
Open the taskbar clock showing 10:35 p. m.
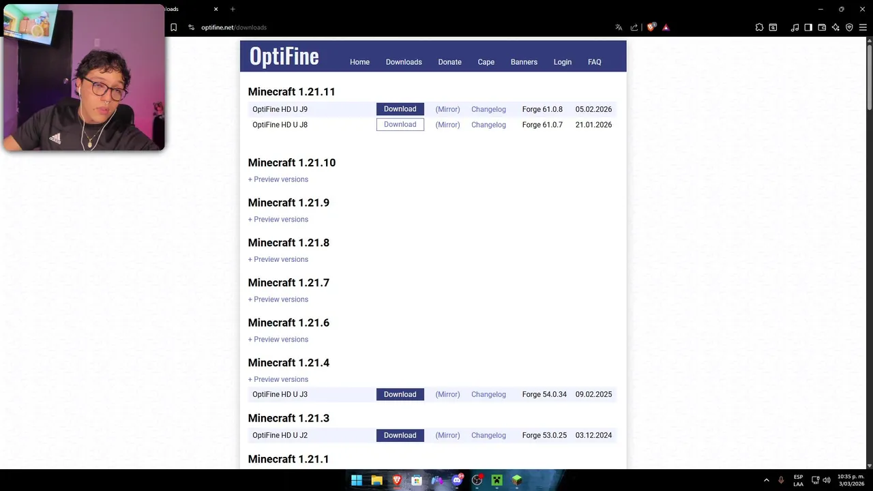850,480
